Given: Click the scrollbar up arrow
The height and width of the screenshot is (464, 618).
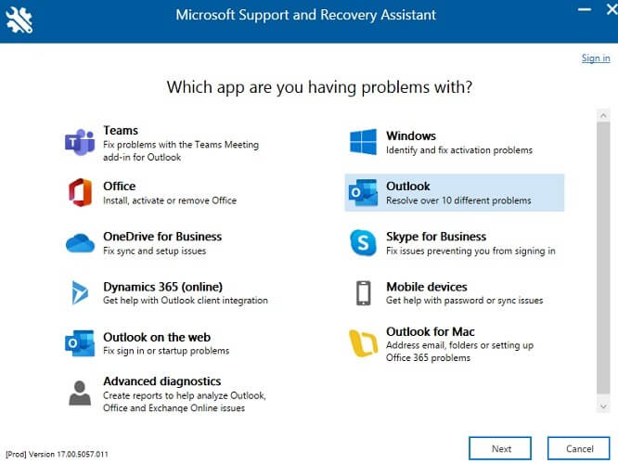Looking at the screenshot, I should coord(603,115).
